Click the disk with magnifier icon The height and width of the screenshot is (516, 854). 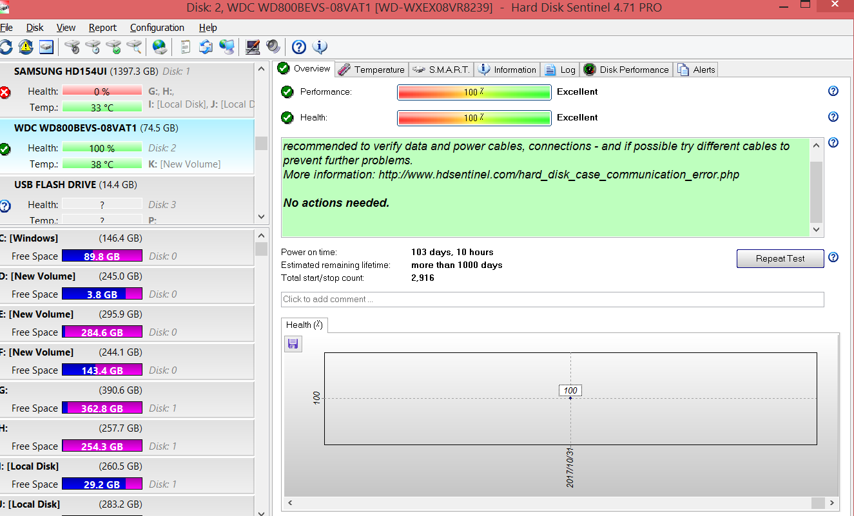pos(134,47)
